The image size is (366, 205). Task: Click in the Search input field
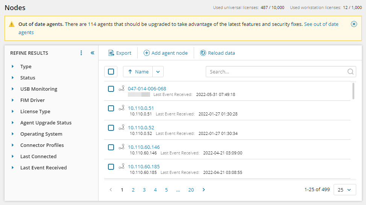[276, 72]
